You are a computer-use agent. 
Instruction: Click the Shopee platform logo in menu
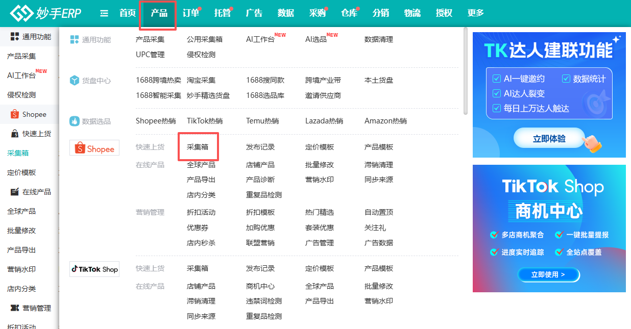coord(94,148)
